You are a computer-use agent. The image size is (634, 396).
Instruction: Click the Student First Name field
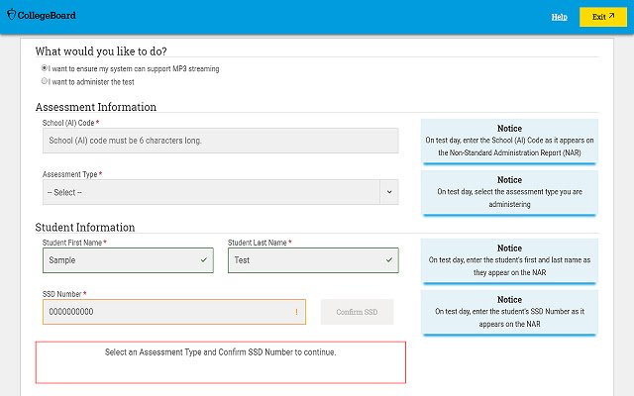(x=128, y=260)
